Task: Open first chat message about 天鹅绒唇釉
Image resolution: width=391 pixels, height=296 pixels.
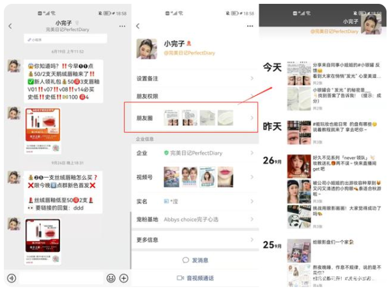Action: click(63, 81)
